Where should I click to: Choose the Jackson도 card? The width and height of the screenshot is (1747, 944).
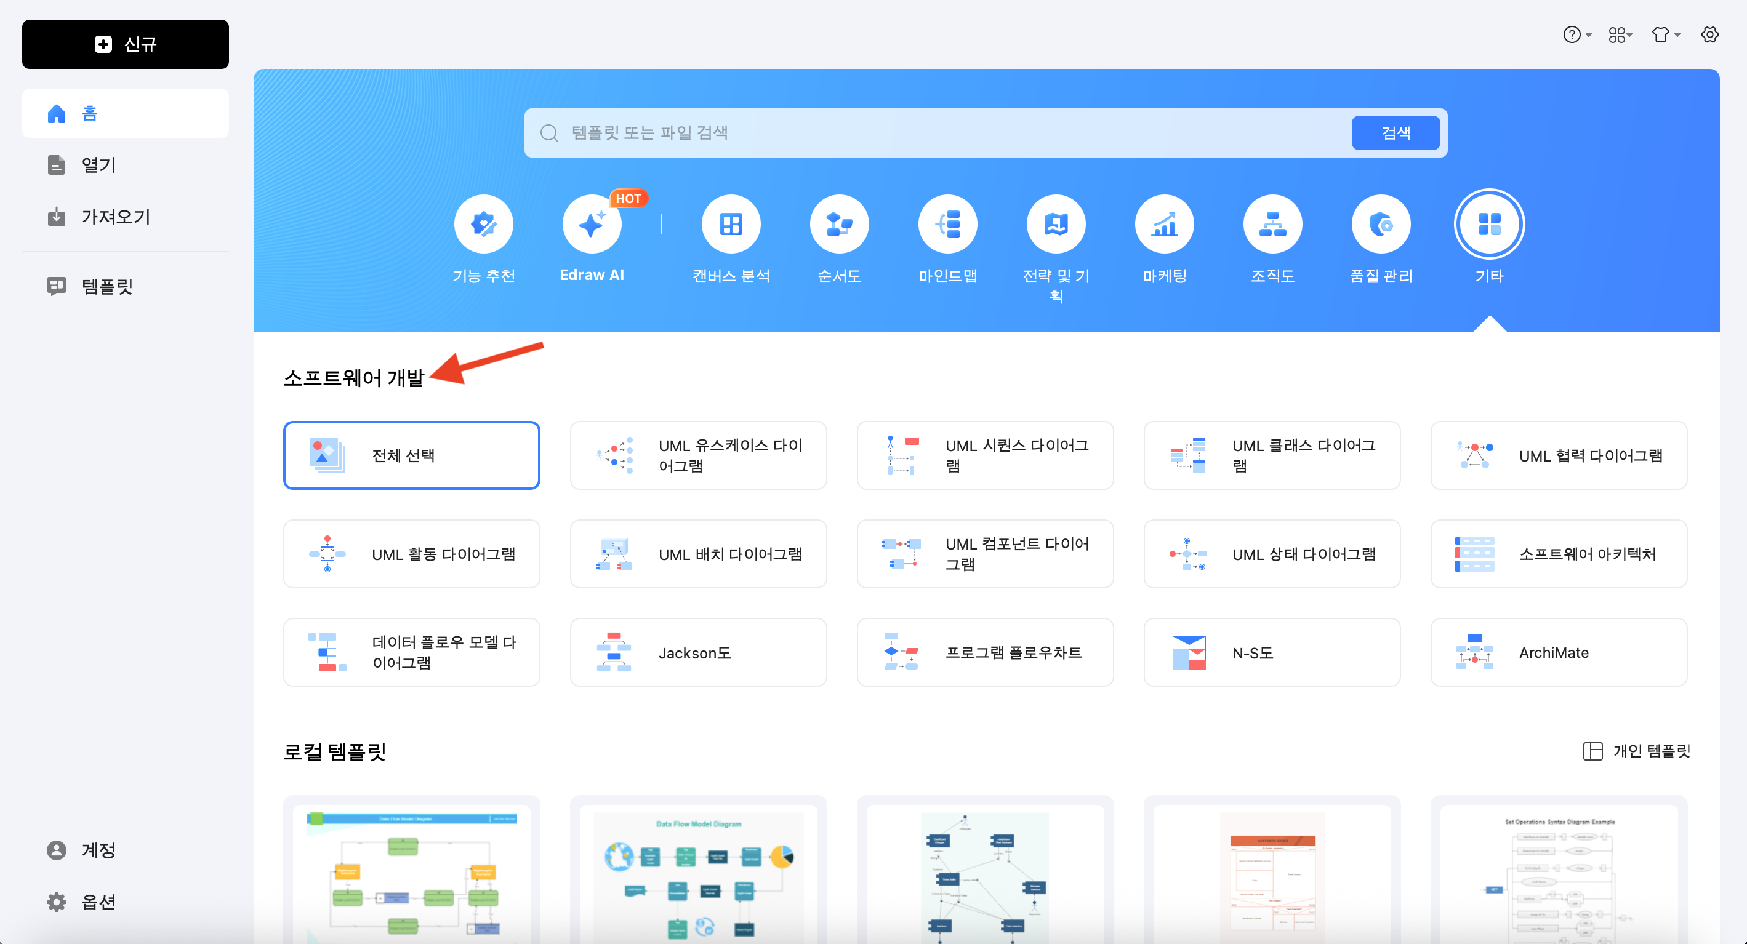(699, 652)
